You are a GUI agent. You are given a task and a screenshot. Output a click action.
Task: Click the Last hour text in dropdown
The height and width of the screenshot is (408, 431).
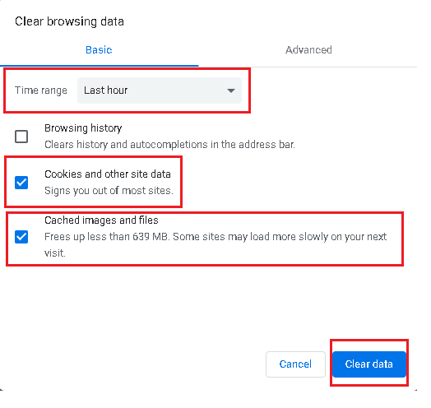pyautogui.click(x=106, y=90)
